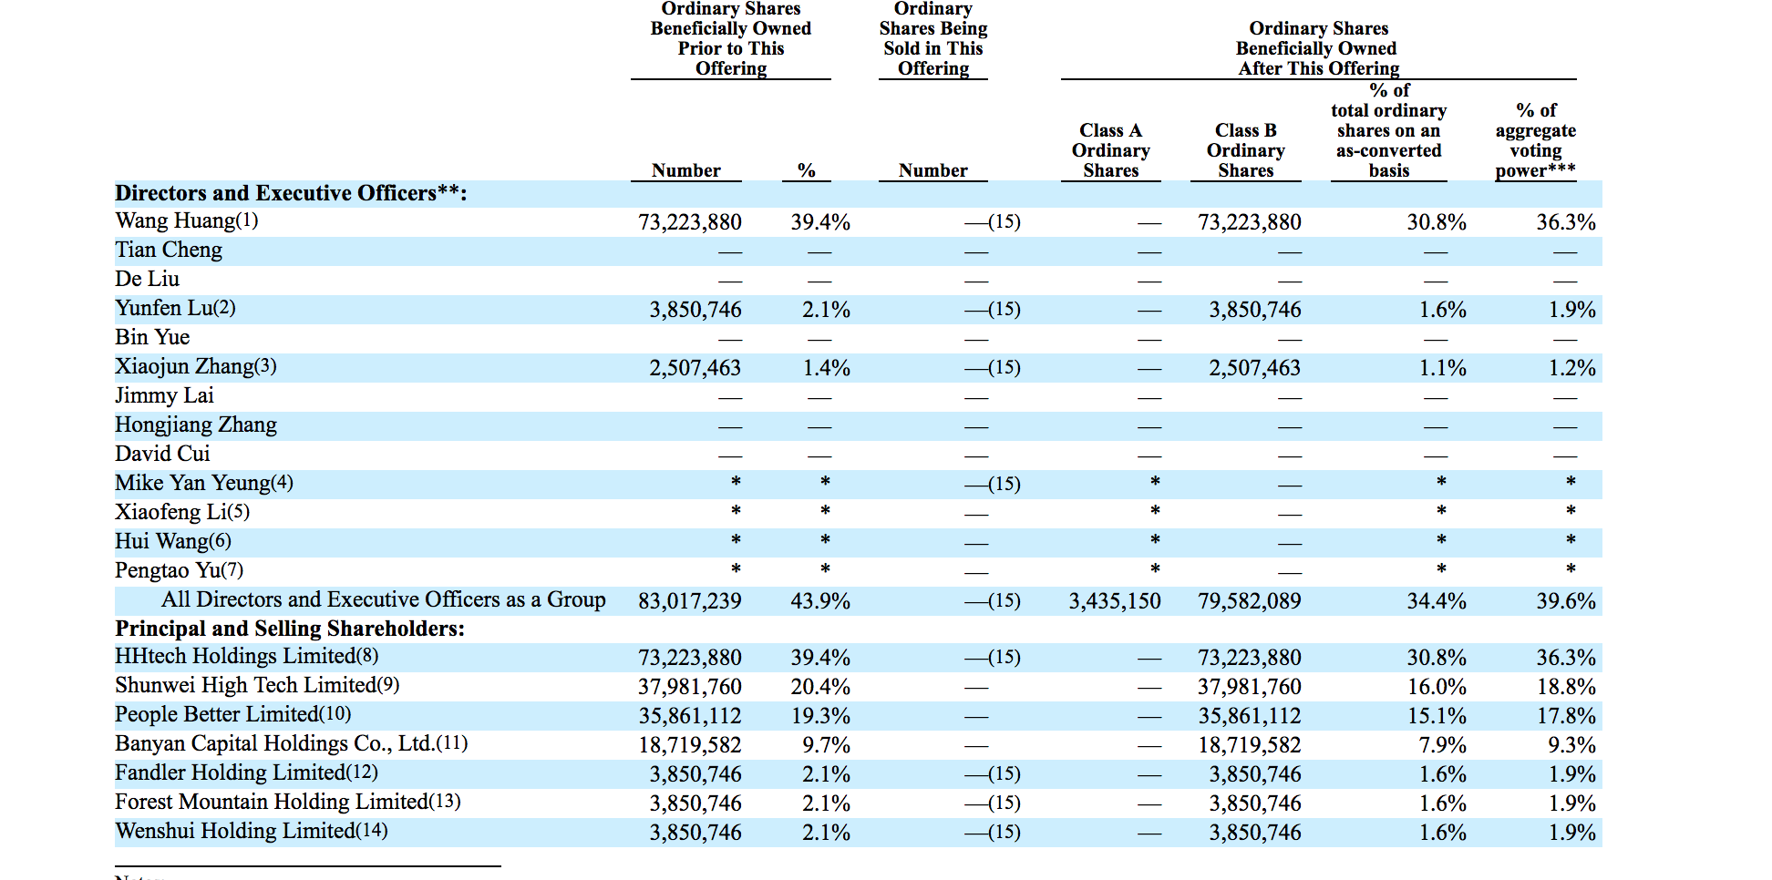Click Shunwei's 16.0% as-converted value
Screen dimensions: 1772x880
(1437, 687)
